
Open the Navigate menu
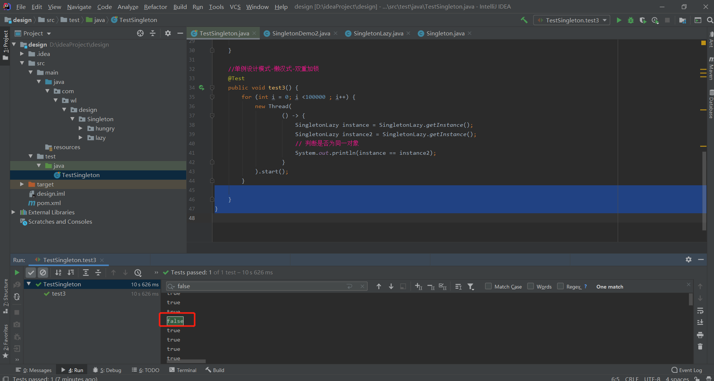(79, 7)
